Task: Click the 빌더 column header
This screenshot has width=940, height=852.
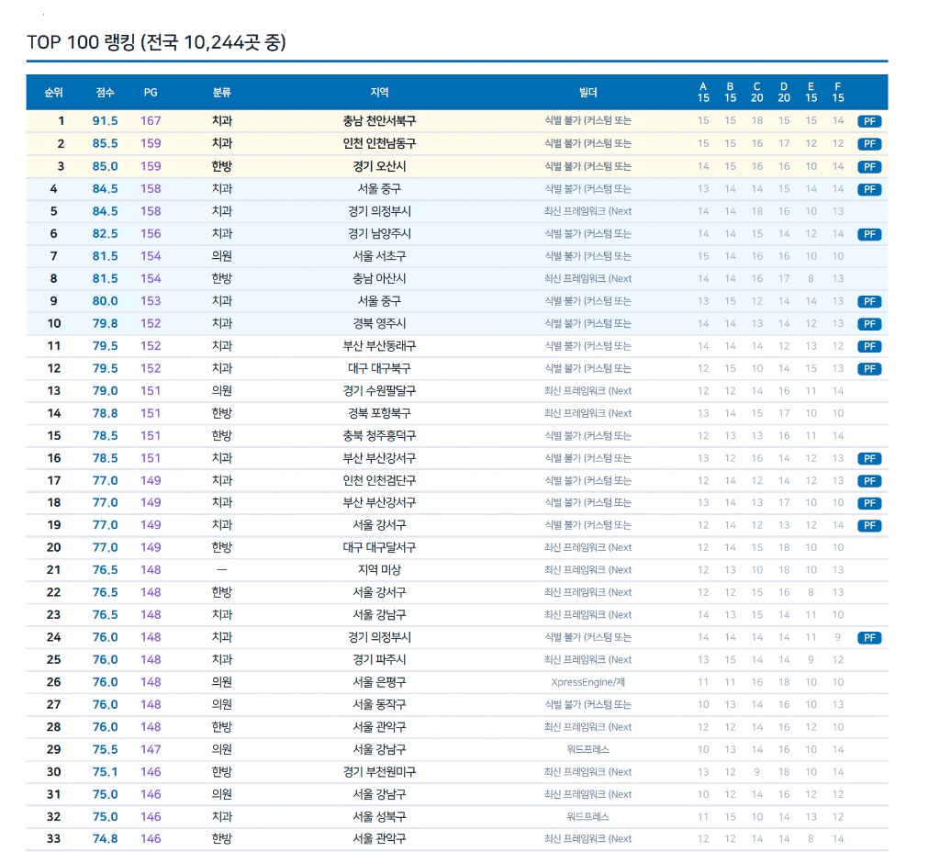Action: (x=588, y=93)
